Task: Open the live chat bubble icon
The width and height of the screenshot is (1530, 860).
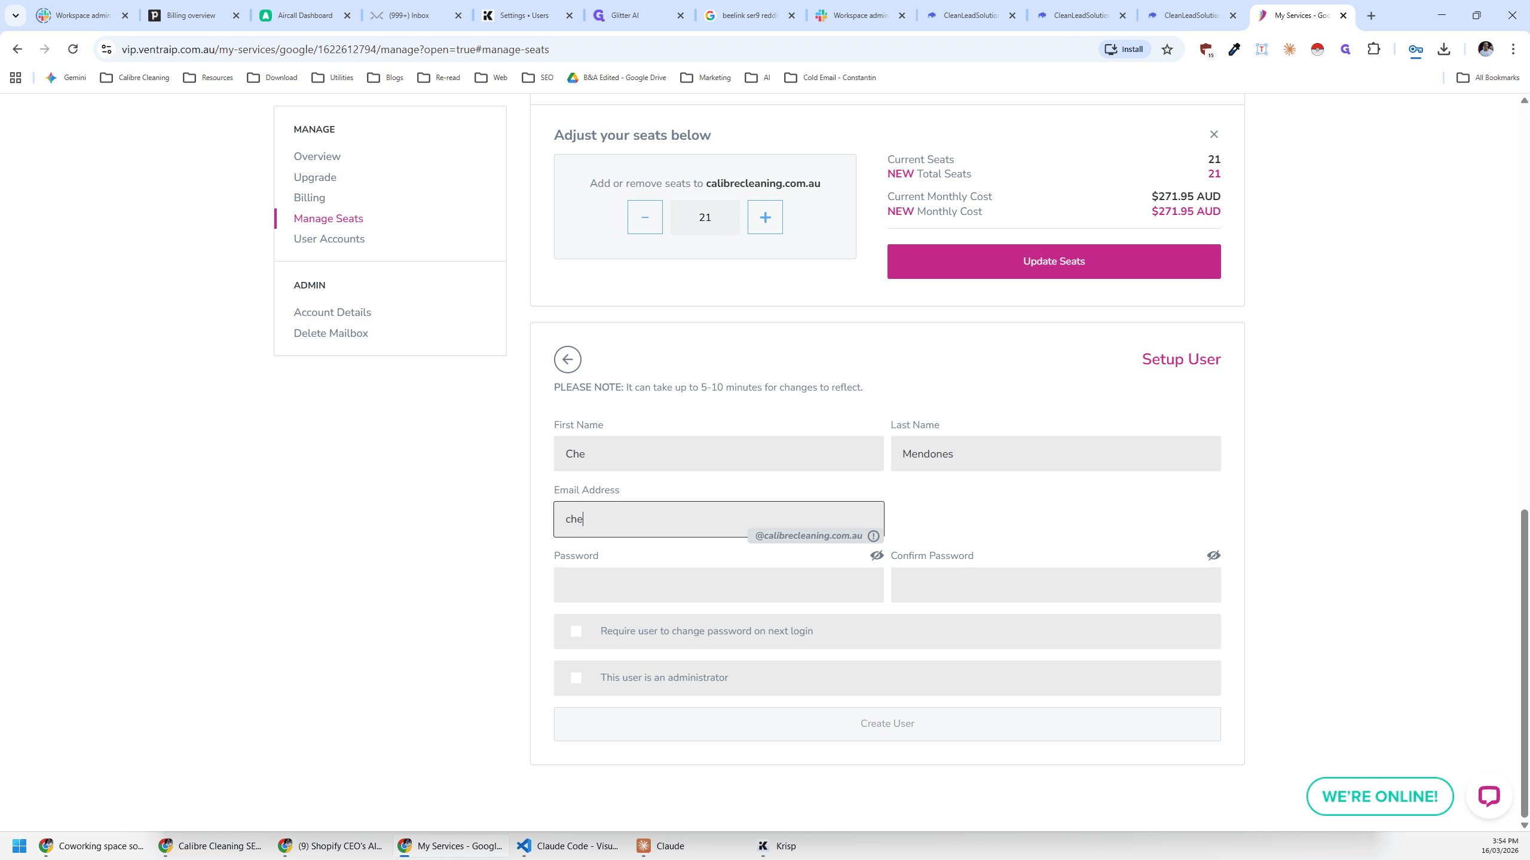Action: pyautogui.click(x=1489, y=796)
